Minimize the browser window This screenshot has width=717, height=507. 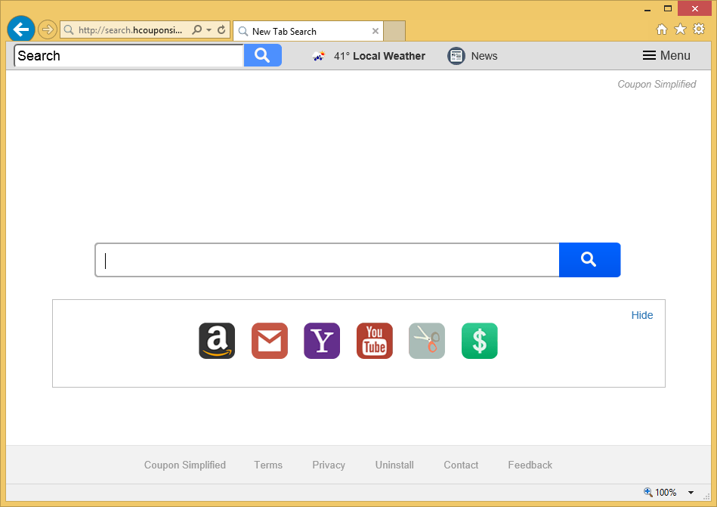click(647, 8)
